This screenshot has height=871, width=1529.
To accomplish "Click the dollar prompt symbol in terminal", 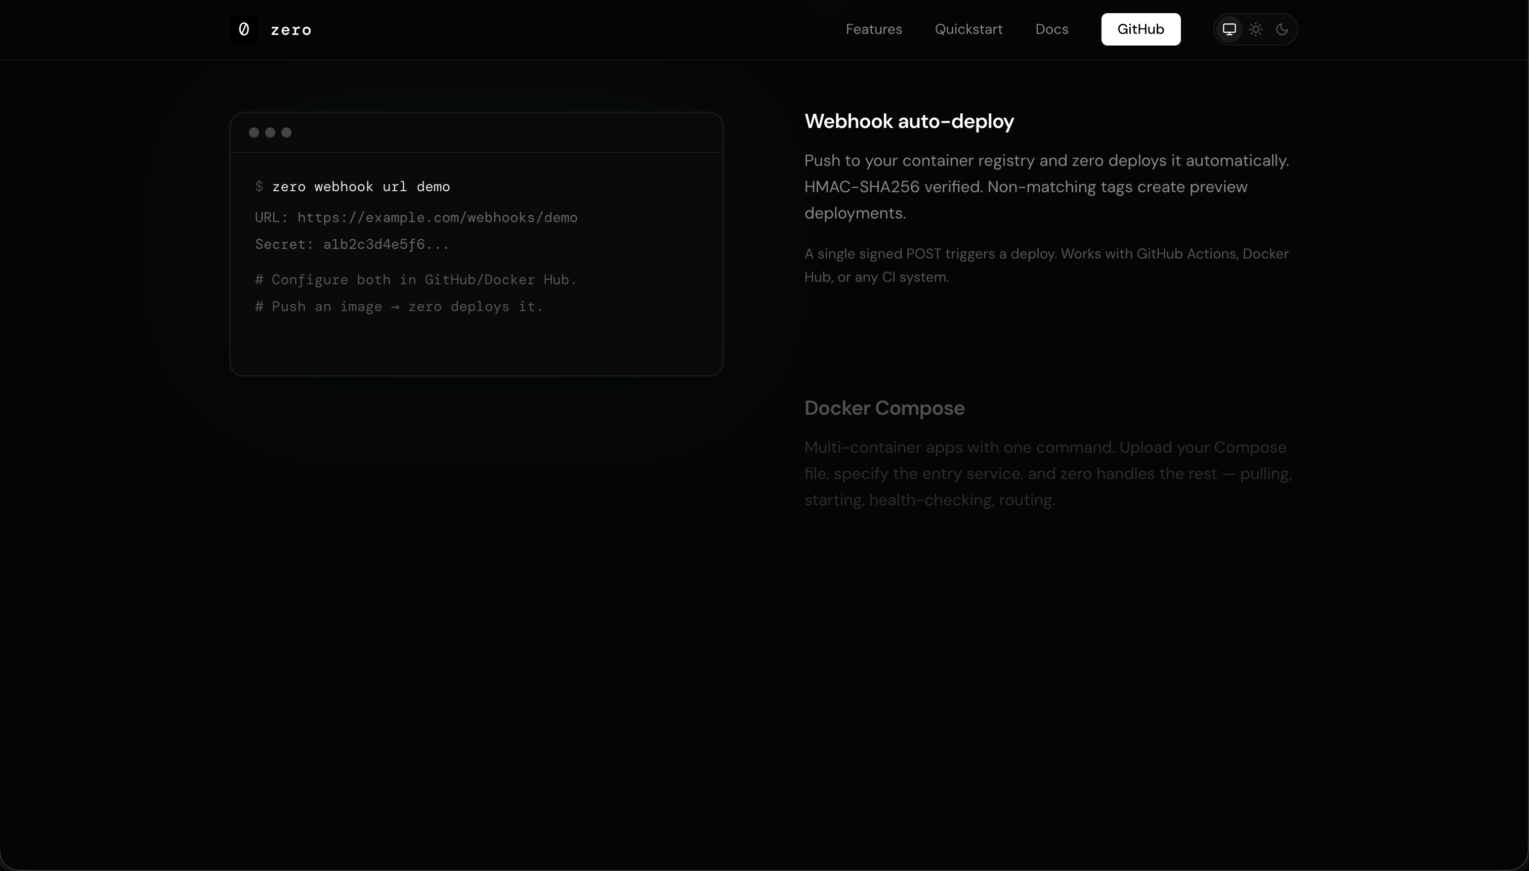I will click(259, 187).
